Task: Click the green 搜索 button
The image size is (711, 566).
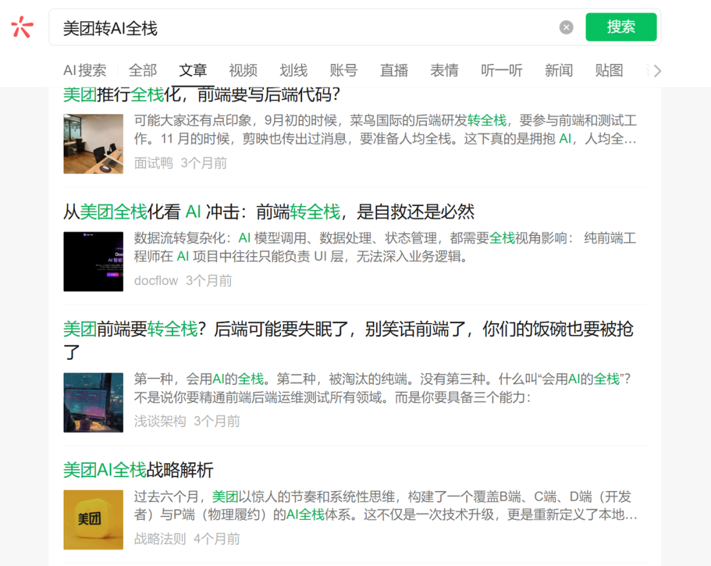Action: (621, 27)
